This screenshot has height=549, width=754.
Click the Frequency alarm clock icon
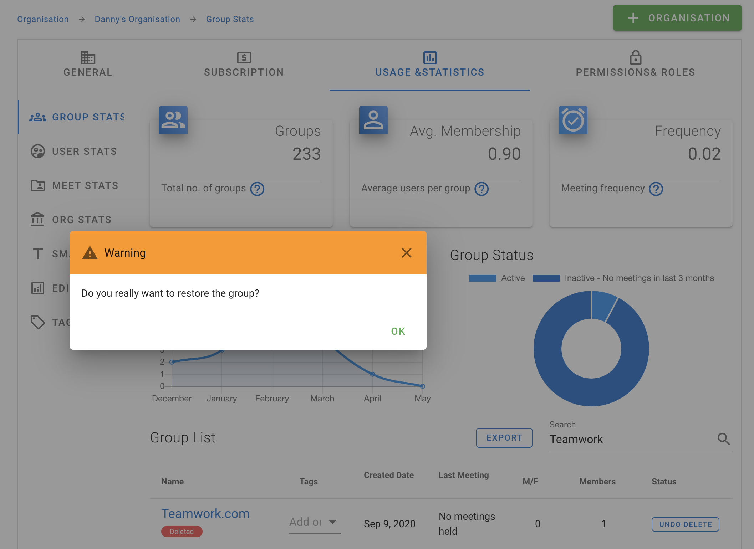tap(573, 120)
